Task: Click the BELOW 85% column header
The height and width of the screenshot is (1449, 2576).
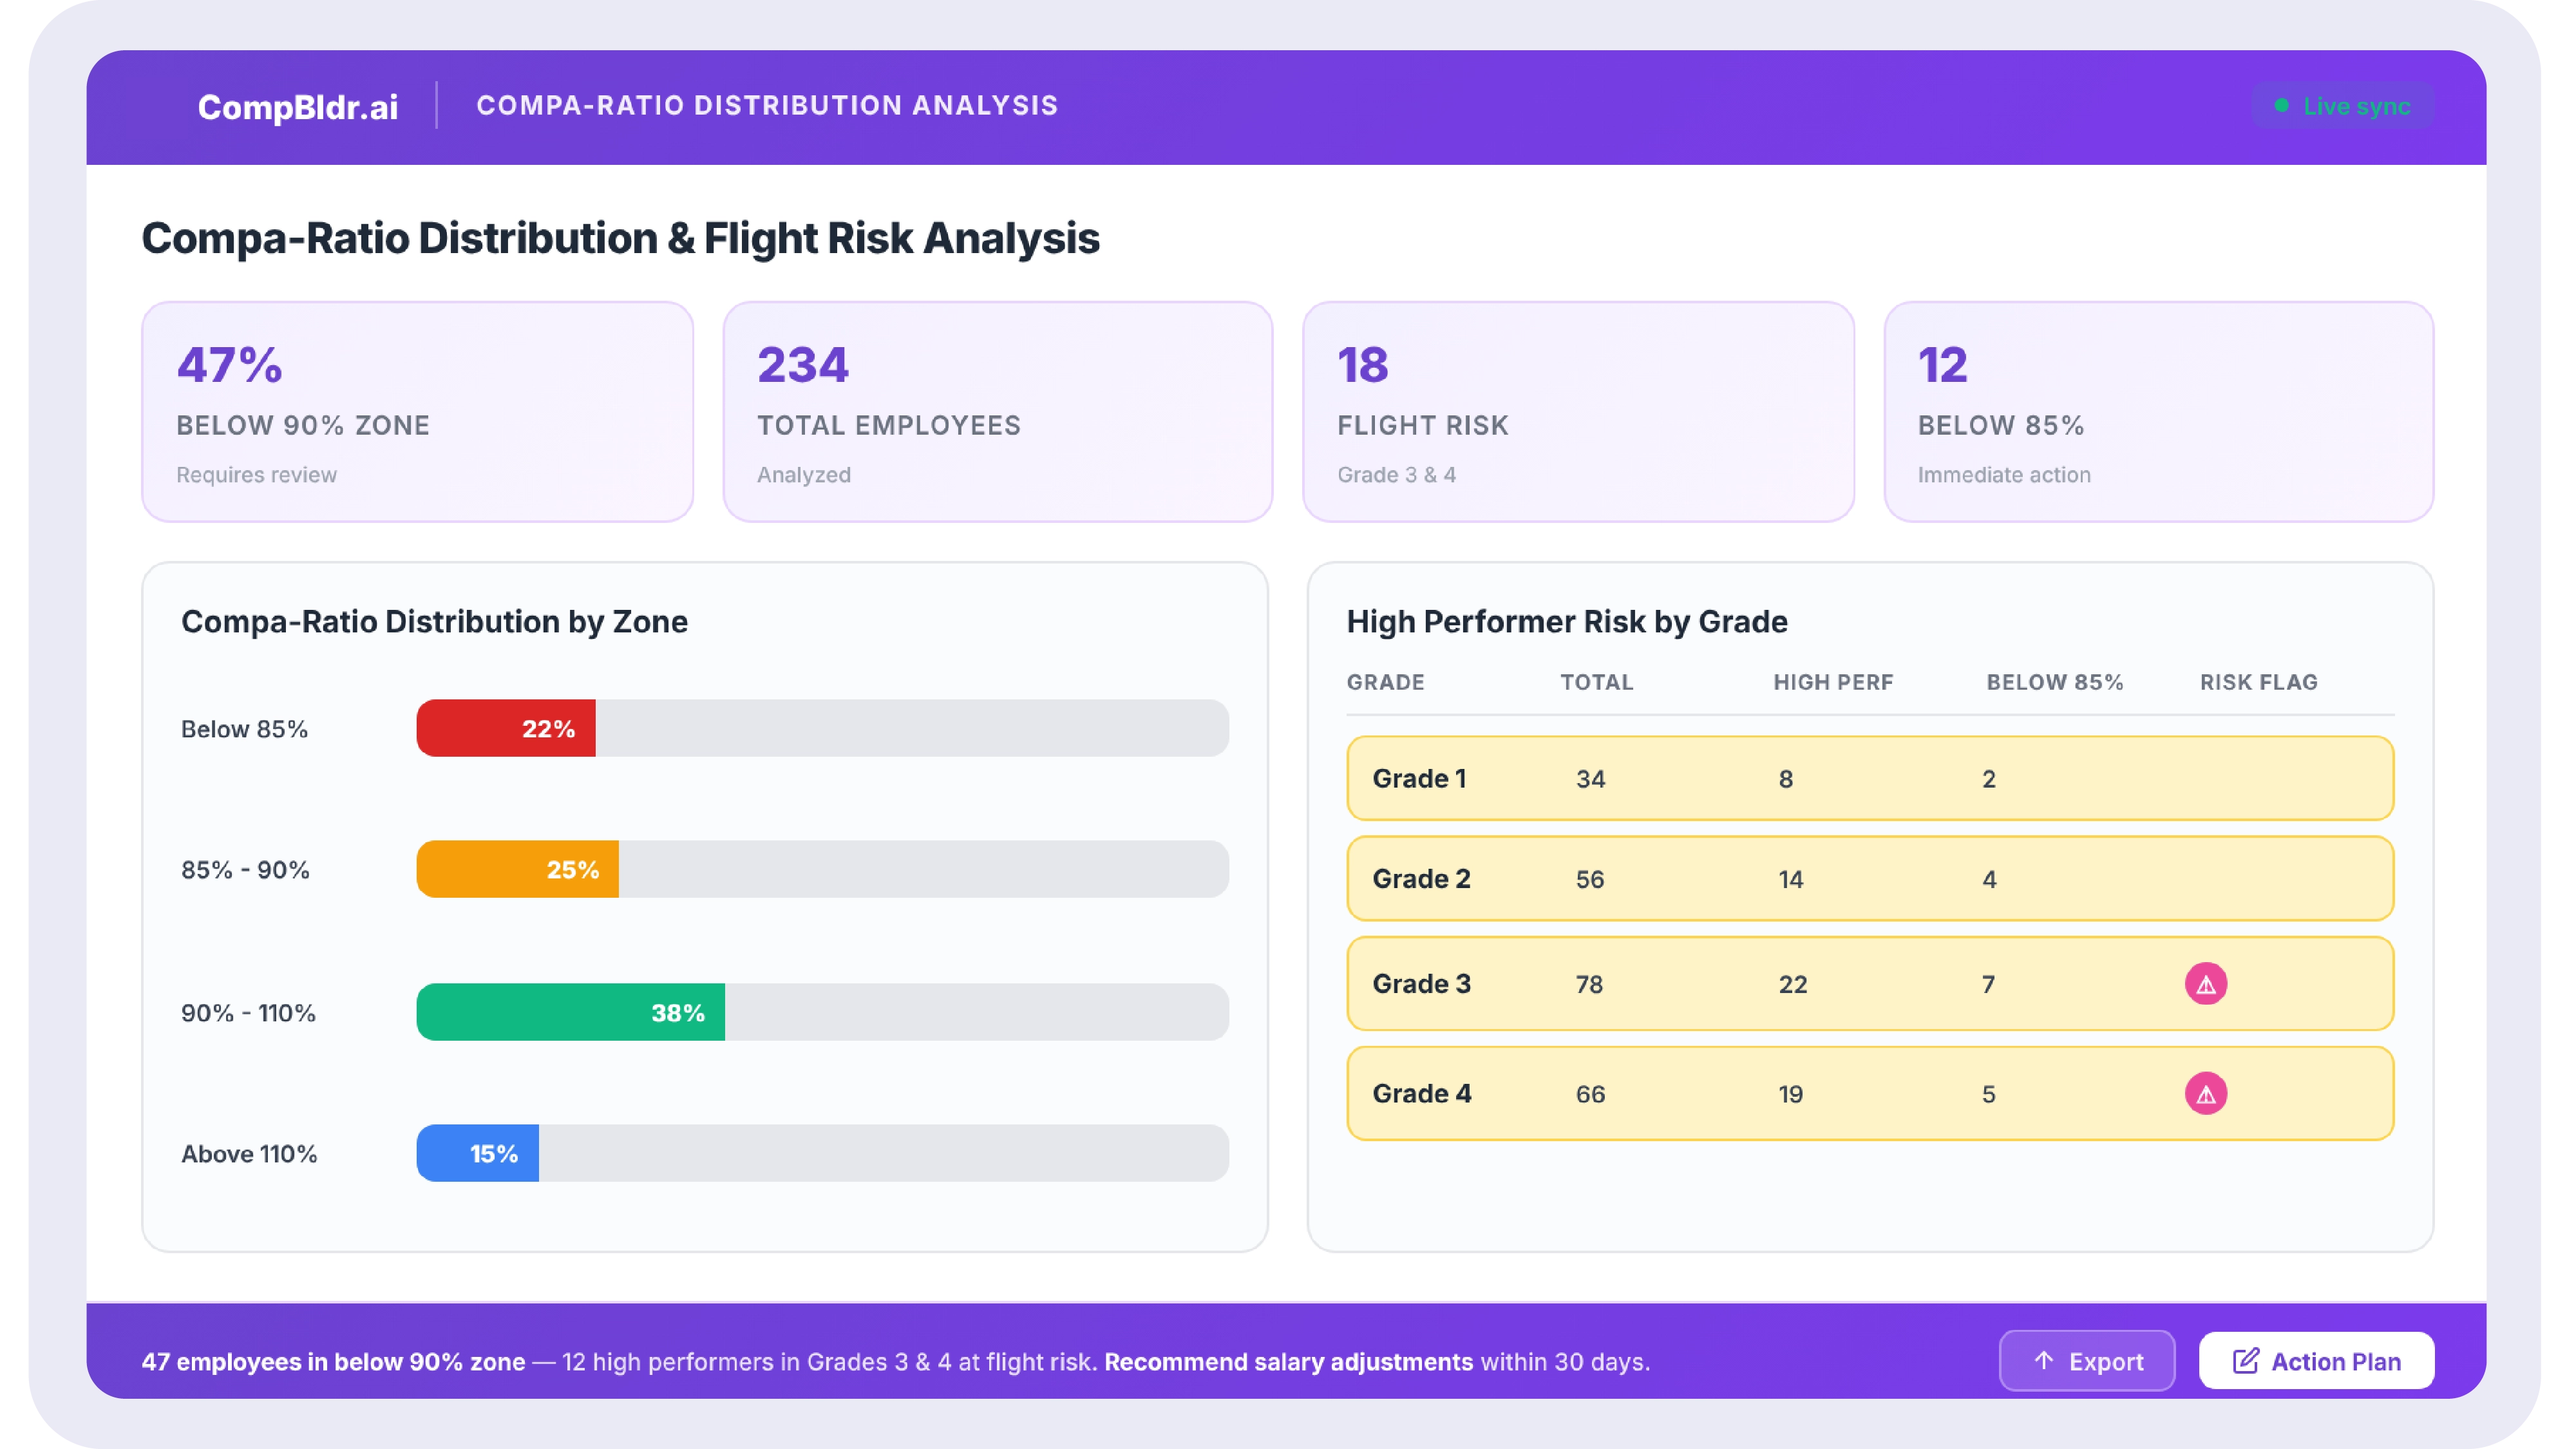Action: point(2054,682)
